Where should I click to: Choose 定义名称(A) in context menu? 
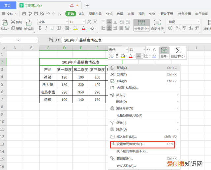click(144, 166)
